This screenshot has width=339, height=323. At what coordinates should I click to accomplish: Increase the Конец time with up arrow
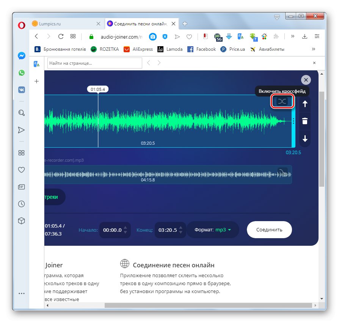tap(181, 228)
